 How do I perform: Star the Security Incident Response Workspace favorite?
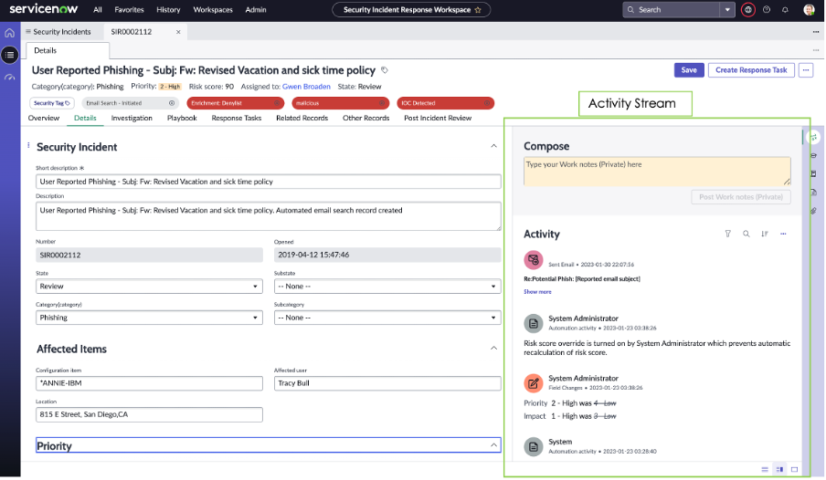pos(478,9)
